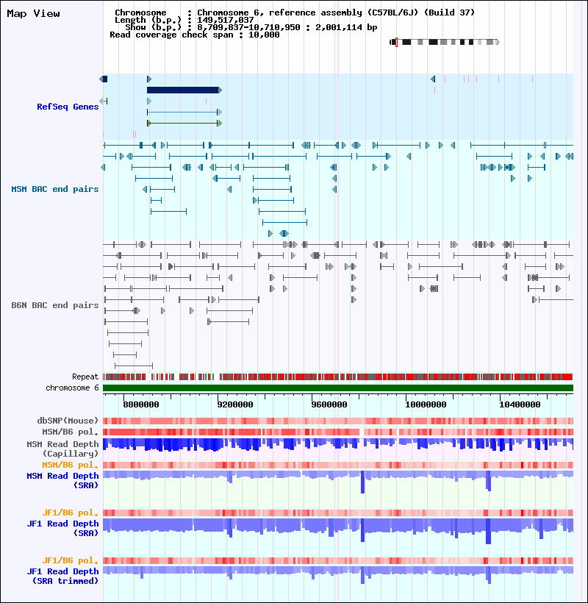
Task: Click the Map View title
Action: (33, 13)
